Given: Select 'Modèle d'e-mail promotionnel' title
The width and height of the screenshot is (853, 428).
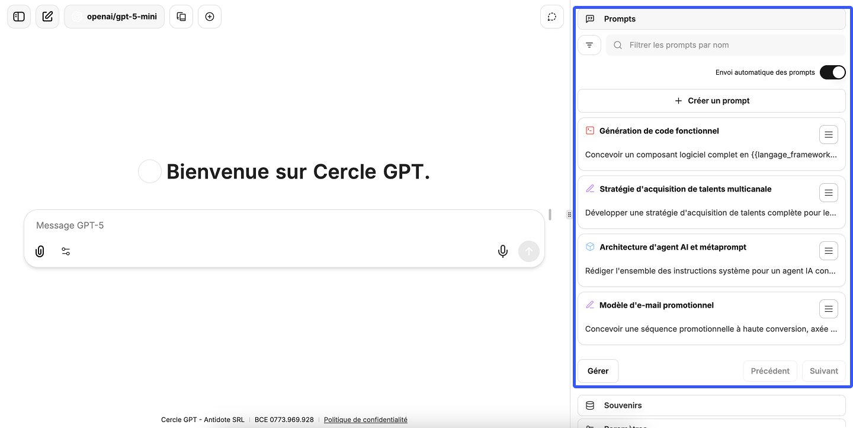Looking at the screenshot, I should pyautogui.click(x=656, y=305).
